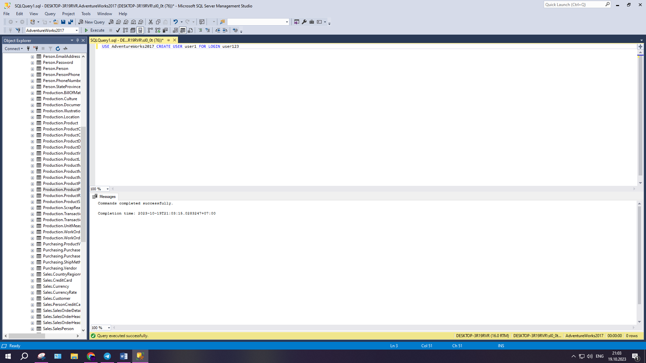Open the Toolbox icon
This screenshot has width=646, height=363.
(312, 22)
